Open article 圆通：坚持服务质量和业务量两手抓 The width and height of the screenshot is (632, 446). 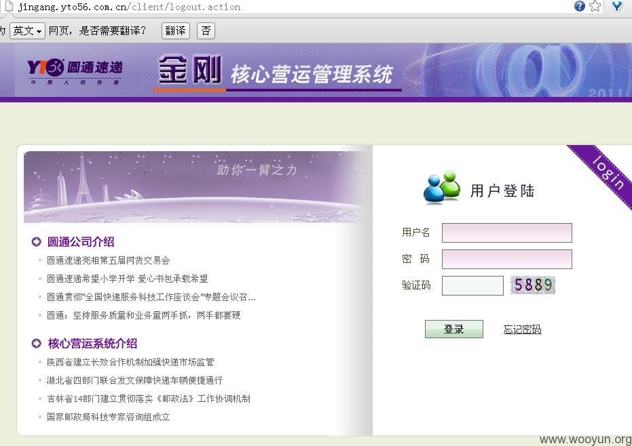[x=144, y=315]
